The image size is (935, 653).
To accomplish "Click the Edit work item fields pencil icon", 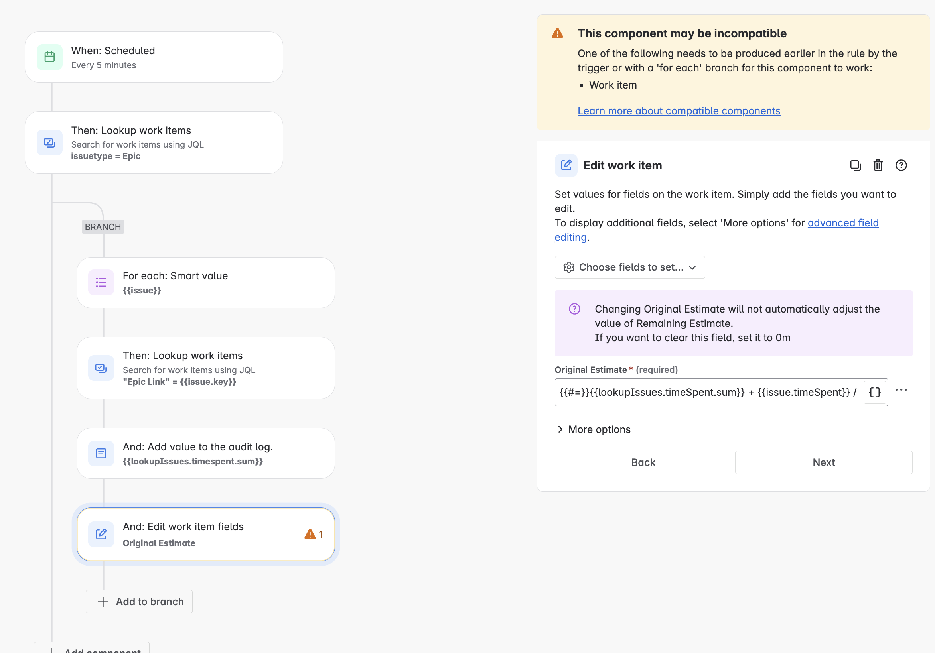I will tap(101, 534).
